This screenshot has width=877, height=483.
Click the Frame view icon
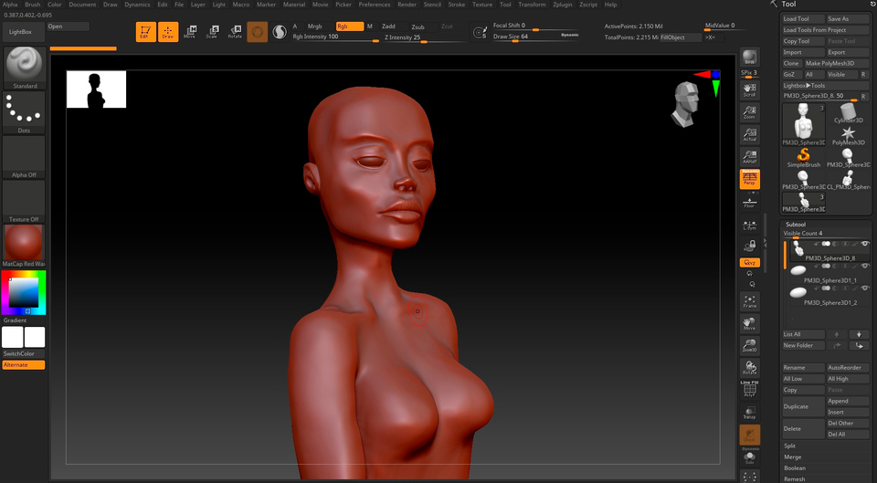tap(749, 300)
